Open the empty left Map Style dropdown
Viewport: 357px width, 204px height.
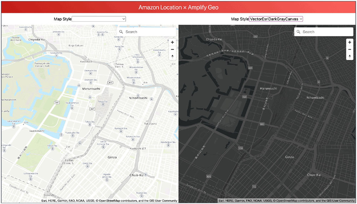point(99,19)
